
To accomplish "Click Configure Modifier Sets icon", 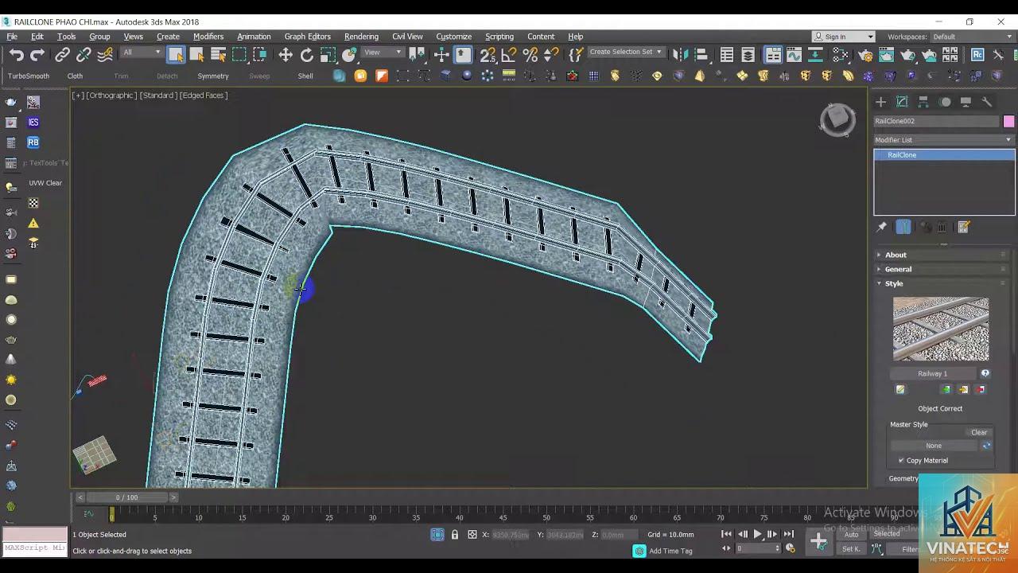I will [x=964, y=227].
